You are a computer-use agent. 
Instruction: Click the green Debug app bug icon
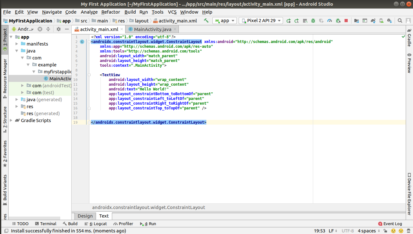[313, 21]
